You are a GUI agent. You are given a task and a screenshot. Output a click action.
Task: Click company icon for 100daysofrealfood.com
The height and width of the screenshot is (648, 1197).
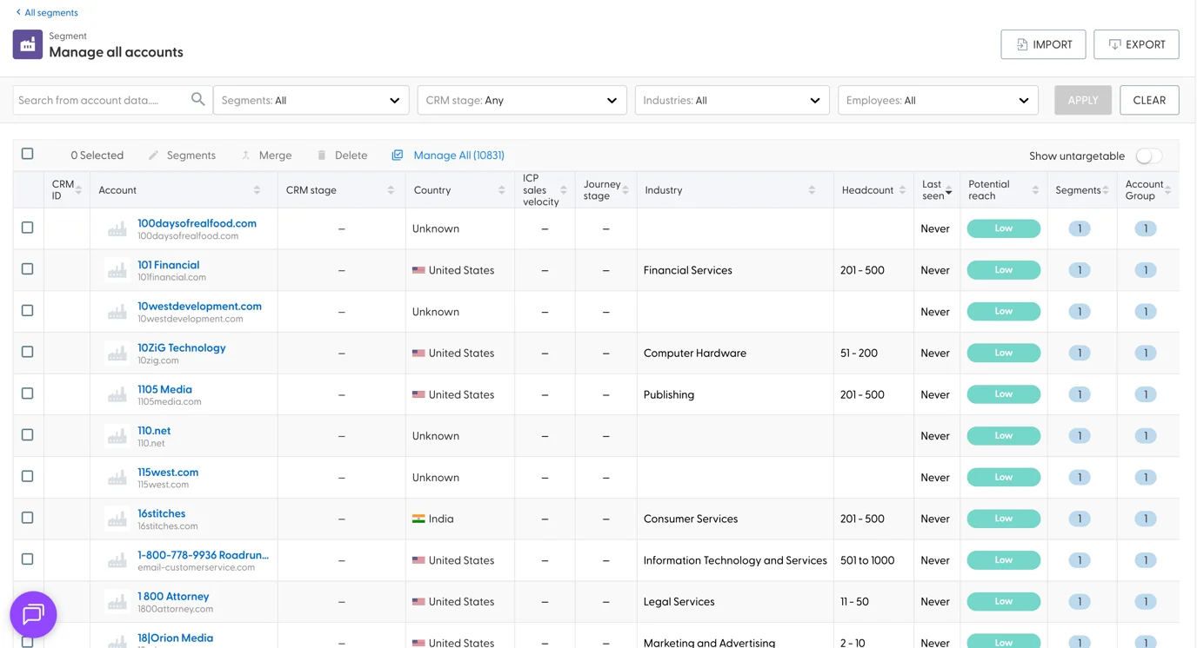click(117, 229)
